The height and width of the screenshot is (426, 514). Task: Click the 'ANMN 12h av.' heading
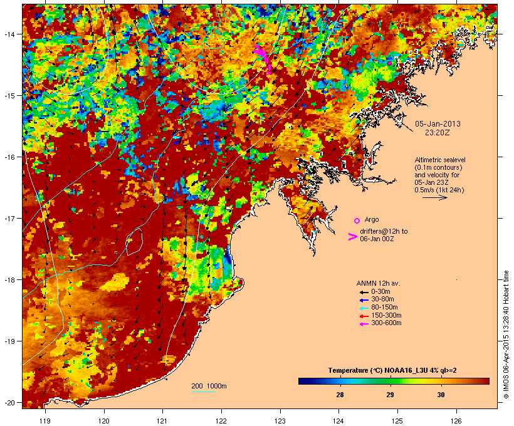[x=378, y=283]
